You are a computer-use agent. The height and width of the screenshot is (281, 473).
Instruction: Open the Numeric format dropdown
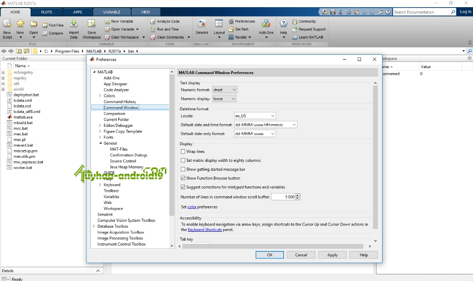(224, 90)
